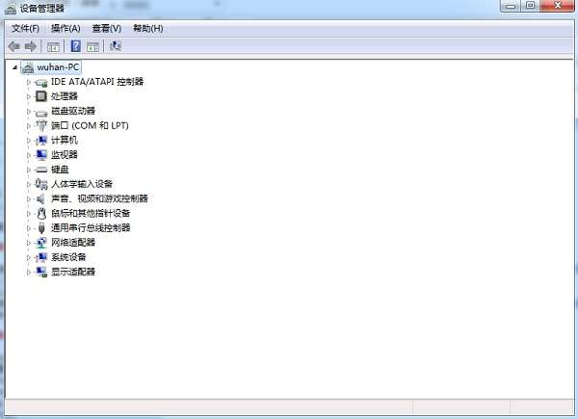Click the action pane toolbar icon
The height and width of the screenshot is (419, 578).
pyautogui.click(x=92, y=47)
